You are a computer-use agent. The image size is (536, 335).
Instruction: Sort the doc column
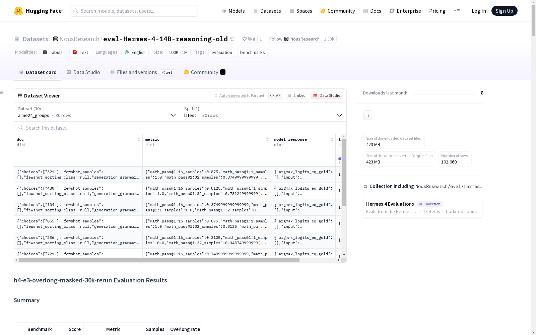click(x=139, y=139)
